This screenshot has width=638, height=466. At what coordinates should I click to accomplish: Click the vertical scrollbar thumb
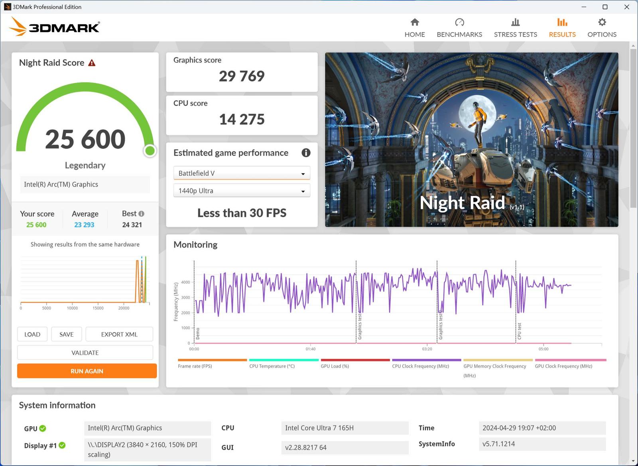[x=633, y=128]
